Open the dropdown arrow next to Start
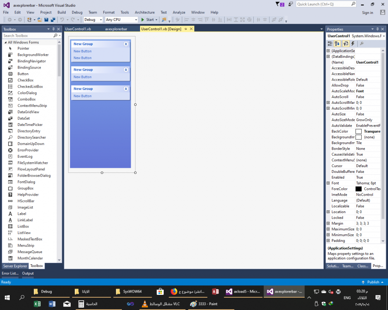This screenshot has width=388, height=310. click(x=156, y=20)
